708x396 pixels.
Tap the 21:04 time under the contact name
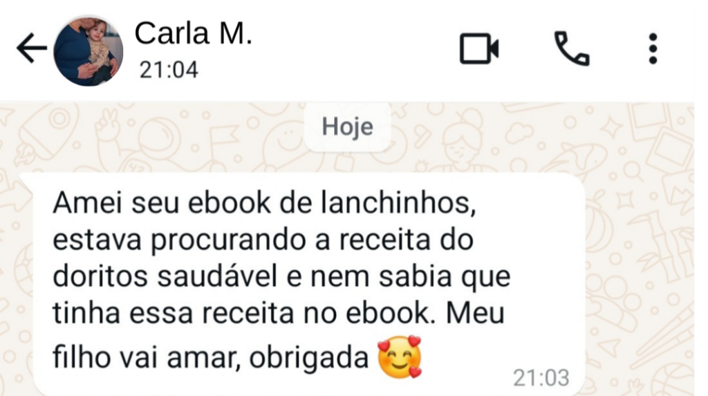169,70
